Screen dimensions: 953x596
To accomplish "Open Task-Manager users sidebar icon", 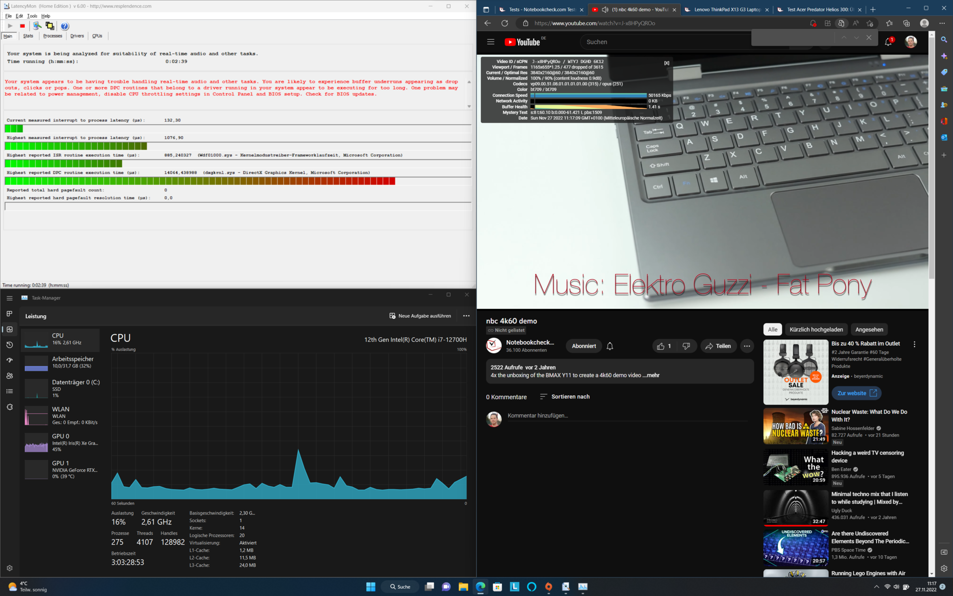I will [x=9, y=376].
